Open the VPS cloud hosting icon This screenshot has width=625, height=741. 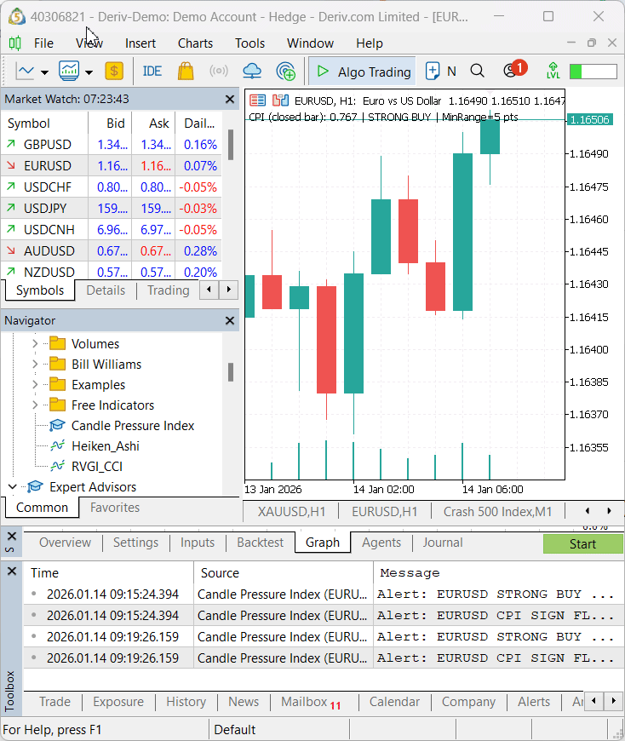pos(252,72)
